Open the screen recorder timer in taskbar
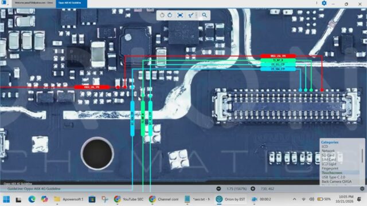367x206 pixels. [261, 199]
